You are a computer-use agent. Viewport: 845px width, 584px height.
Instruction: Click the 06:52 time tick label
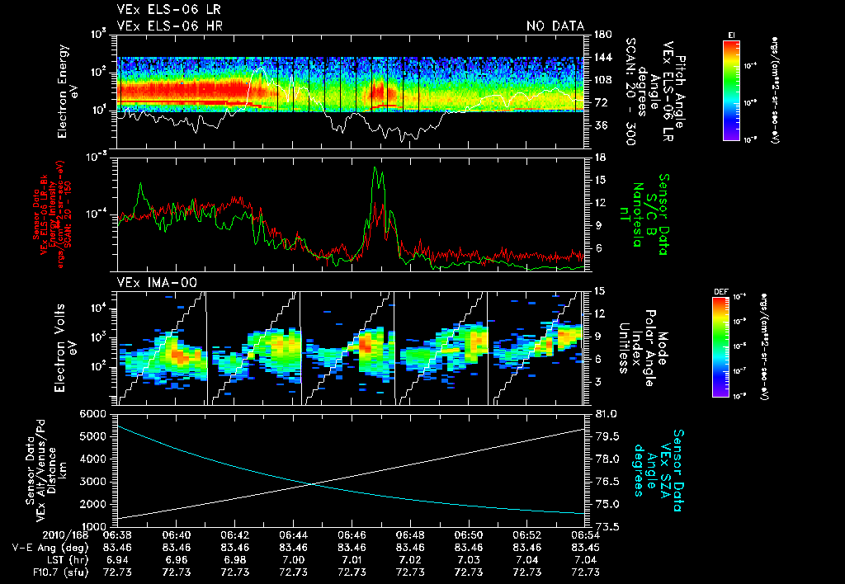click(527, 536)
